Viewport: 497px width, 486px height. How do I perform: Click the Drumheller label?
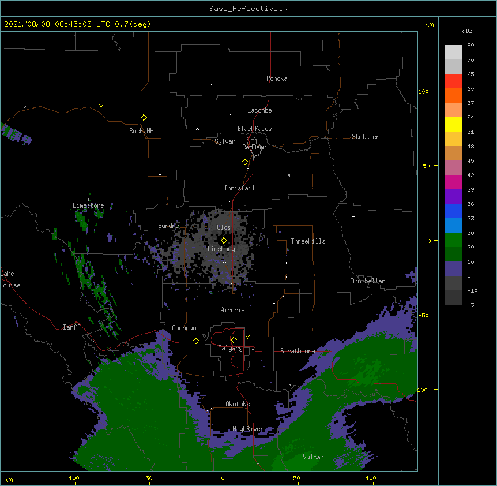pyautogui.click(x=368, y=281)
